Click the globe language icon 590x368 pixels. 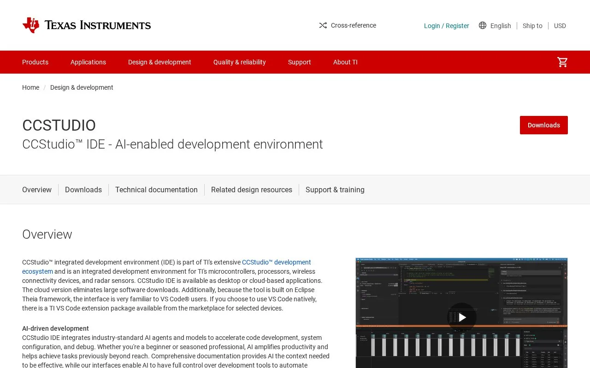(x=483, y=25)
